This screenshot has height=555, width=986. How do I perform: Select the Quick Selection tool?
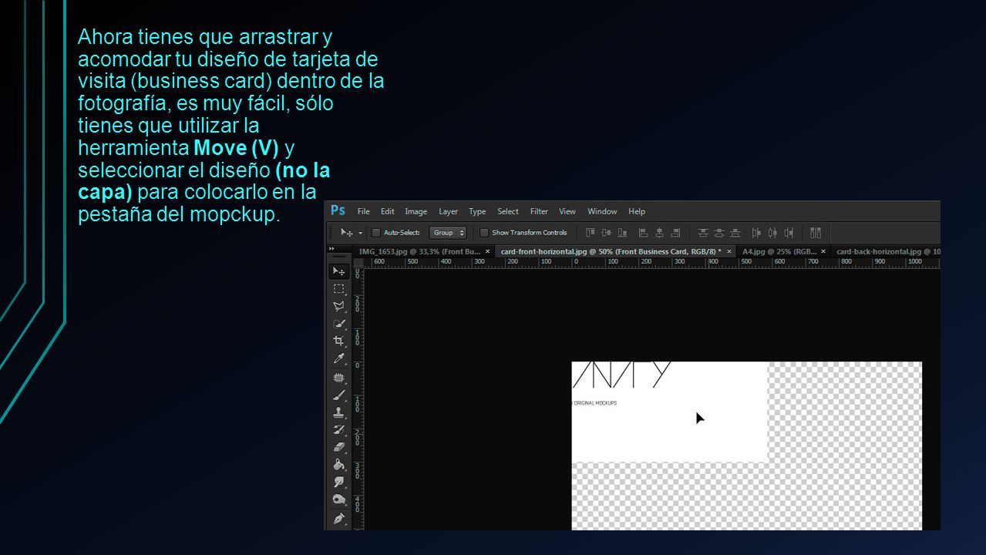(338, 325)
